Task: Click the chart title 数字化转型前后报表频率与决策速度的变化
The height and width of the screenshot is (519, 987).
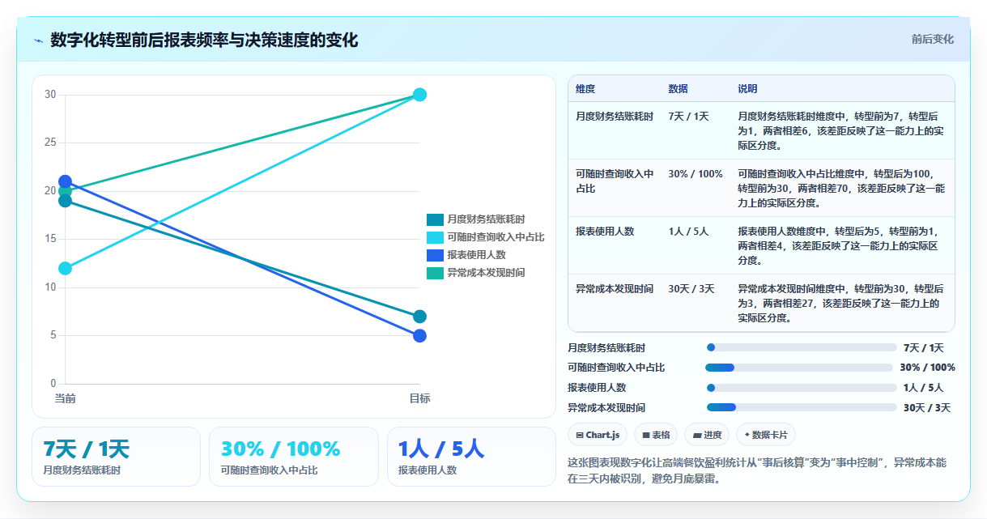Action: click(x=204, y=40)
